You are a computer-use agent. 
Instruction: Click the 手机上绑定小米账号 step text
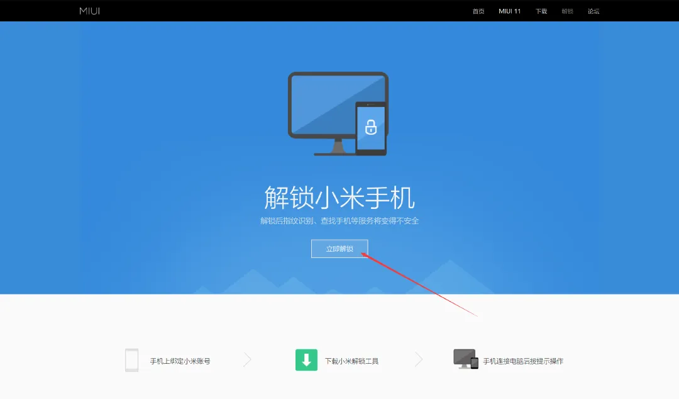180,361
